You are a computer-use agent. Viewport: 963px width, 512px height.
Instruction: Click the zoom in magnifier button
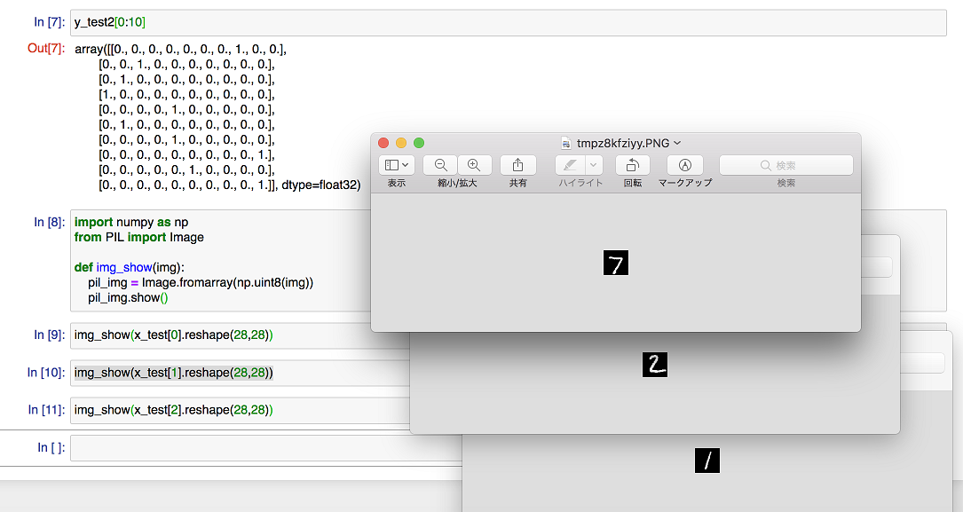point(474,165)
